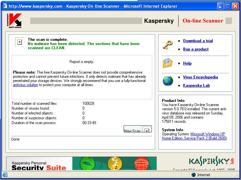Click the Kaspersky lab footer logo

point(211,161)
